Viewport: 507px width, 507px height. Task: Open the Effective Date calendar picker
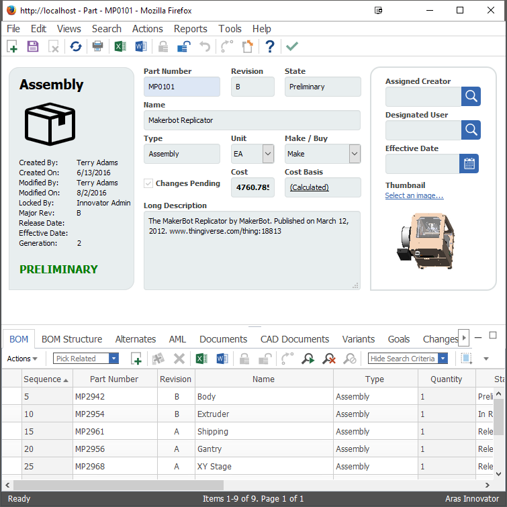tap(469, 163)
